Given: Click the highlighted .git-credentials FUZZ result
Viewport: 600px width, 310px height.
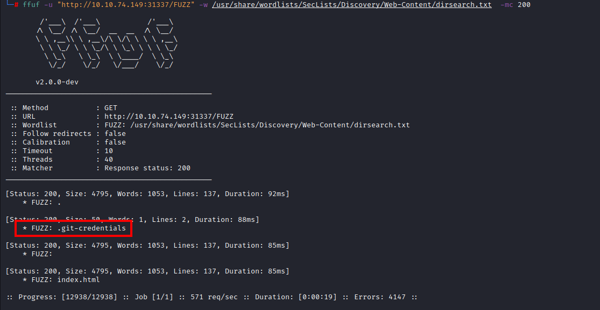Looking at the screenshot, I should click(x=74, y=228).
